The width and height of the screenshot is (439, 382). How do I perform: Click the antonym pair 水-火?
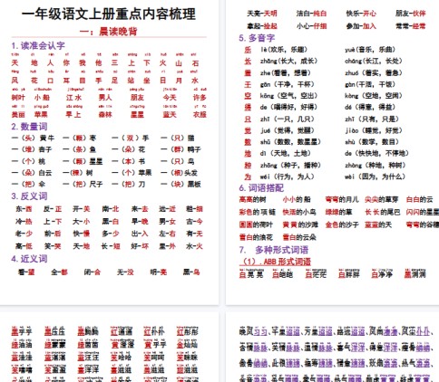coord(194,246)
